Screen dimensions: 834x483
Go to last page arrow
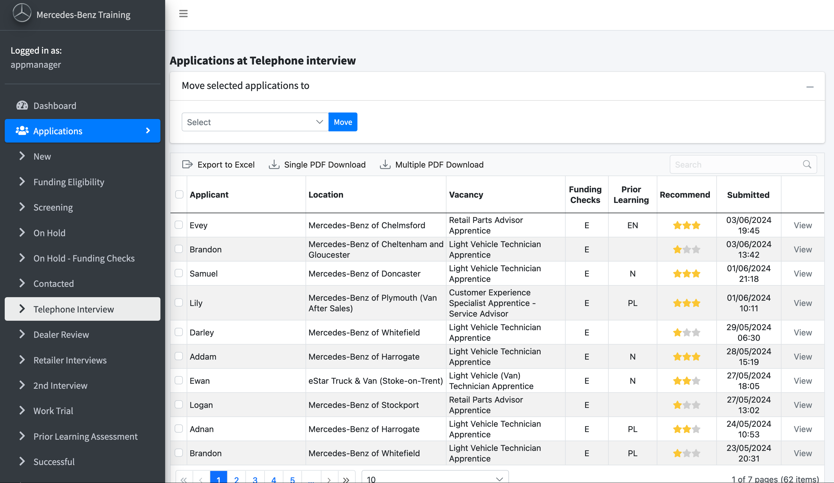(346, 479)
